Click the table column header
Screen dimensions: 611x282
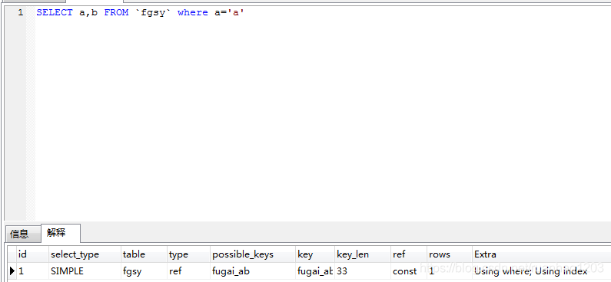coord(144,254)
